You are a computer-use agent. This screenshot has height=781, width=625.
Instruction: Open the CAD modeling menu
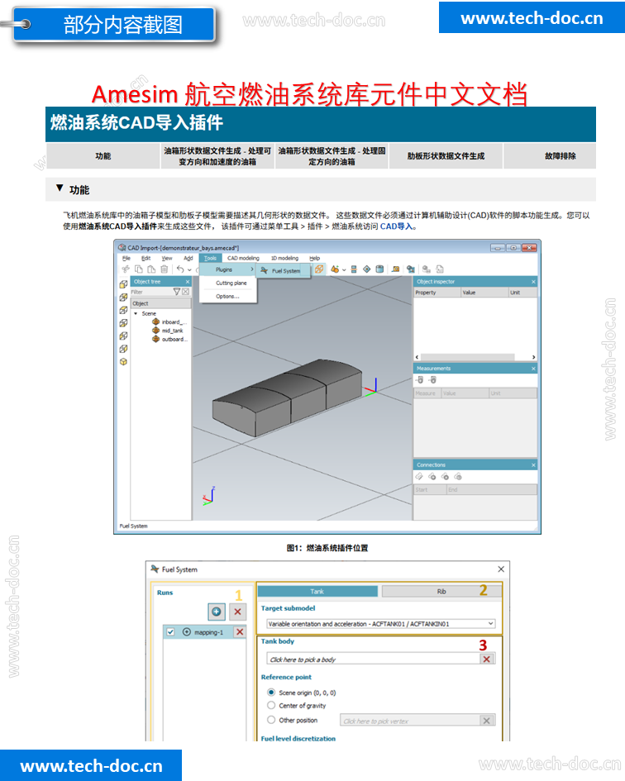click(x=243, y=258)
